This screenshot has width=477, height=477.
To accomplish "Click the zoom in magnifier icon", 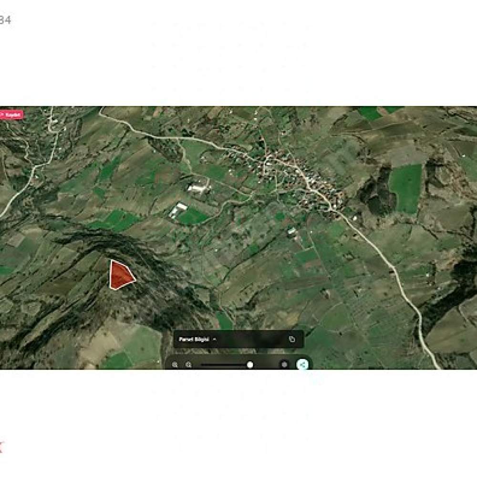I will click(188, 364).
